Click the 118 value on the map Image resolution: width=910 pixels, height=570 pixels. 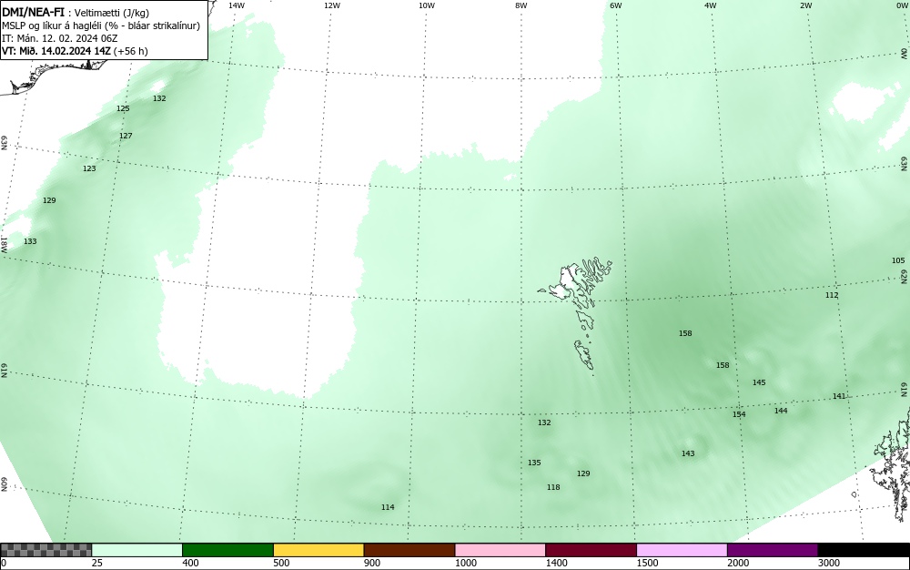tap(553, 487)
